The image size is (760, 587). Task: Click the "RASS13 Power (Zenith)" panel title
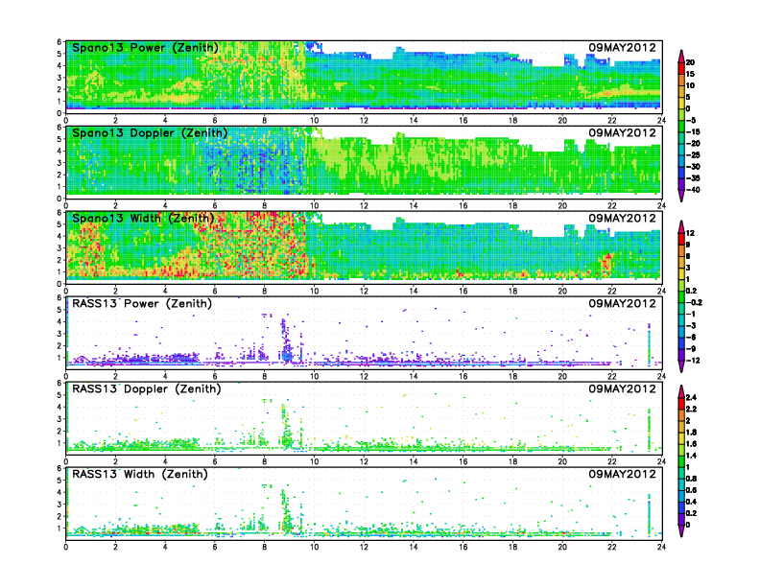pos(141,304)
